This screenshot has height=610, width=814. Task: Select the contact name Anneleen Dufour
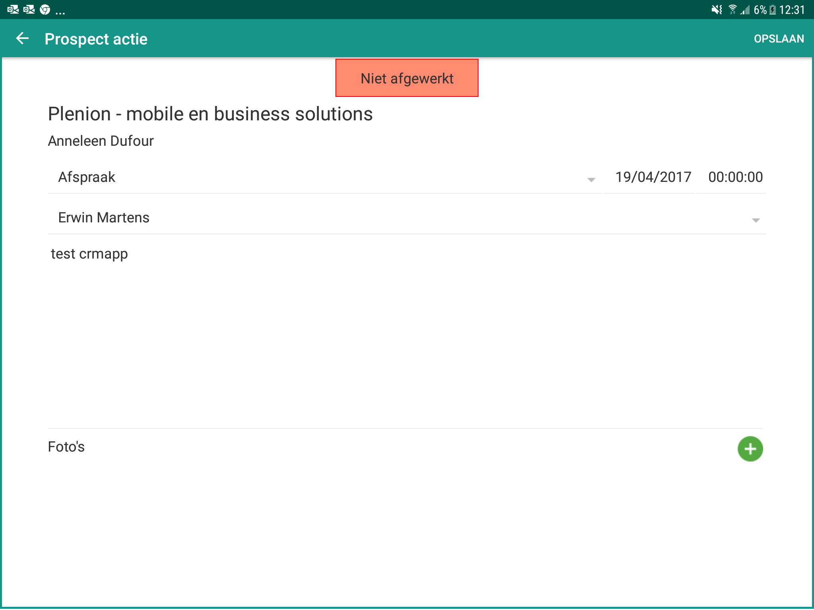(x=101, y=140)
